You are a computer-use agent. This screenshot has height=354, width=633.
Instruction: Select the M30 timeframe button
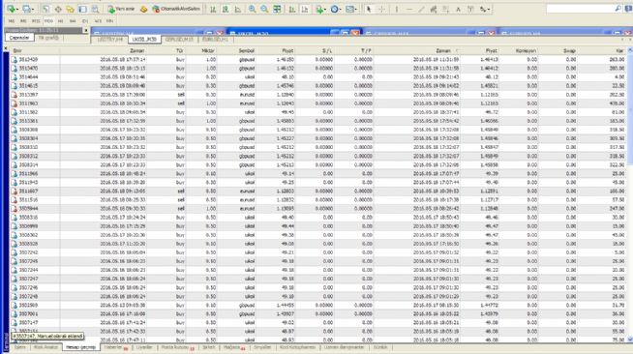pyautogui.click(x=48, y=21)
